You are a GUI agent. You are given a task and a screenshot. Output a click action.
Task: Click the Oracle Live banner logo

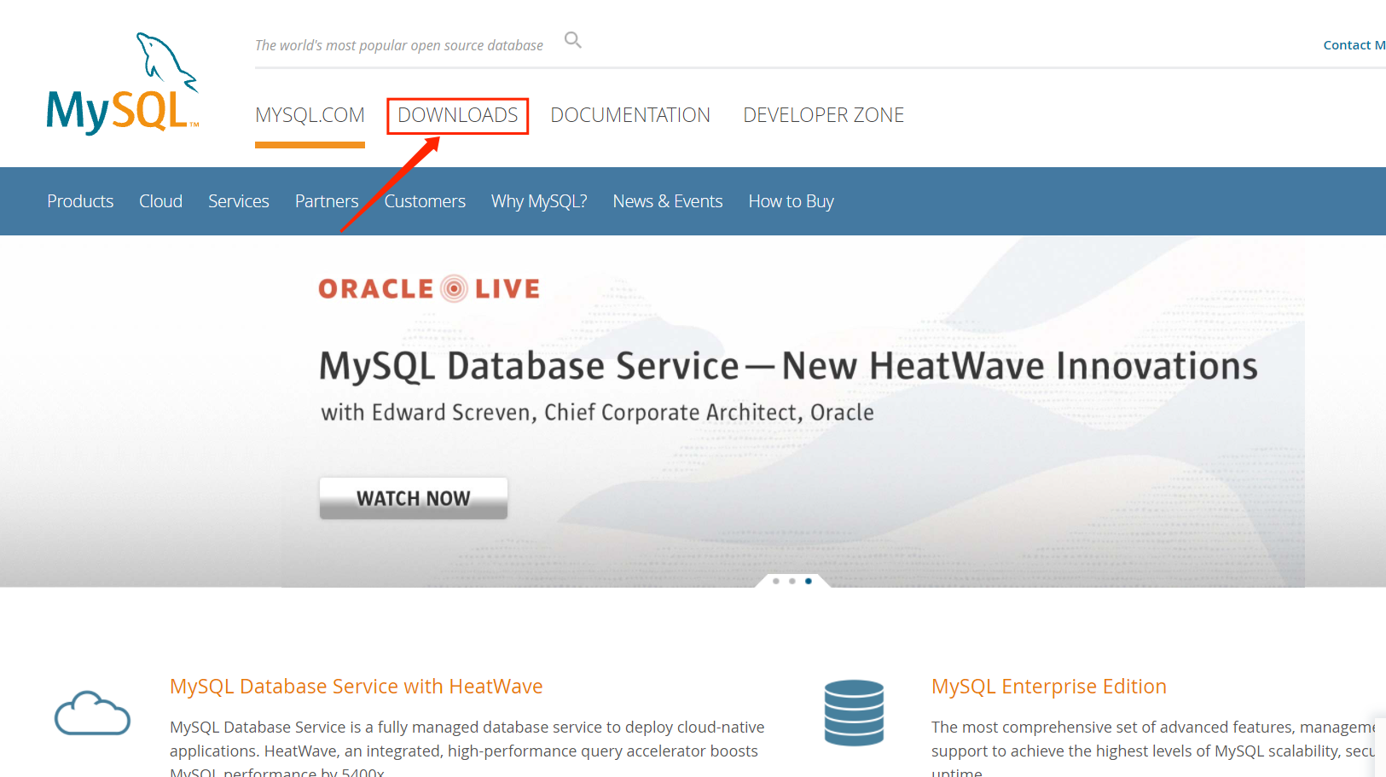click(x=429, y=289)
